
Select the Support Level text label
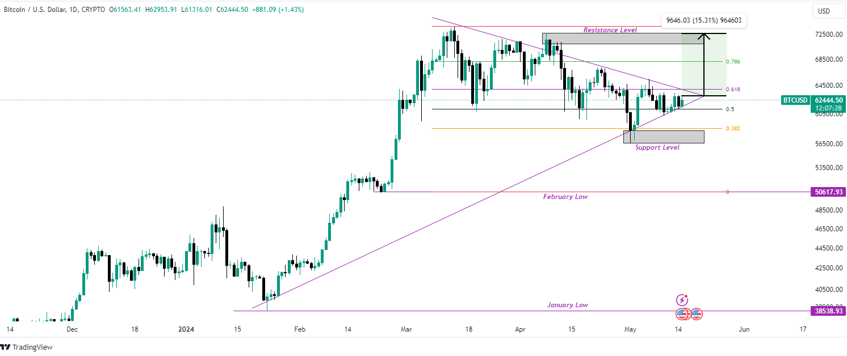[657, 147]
